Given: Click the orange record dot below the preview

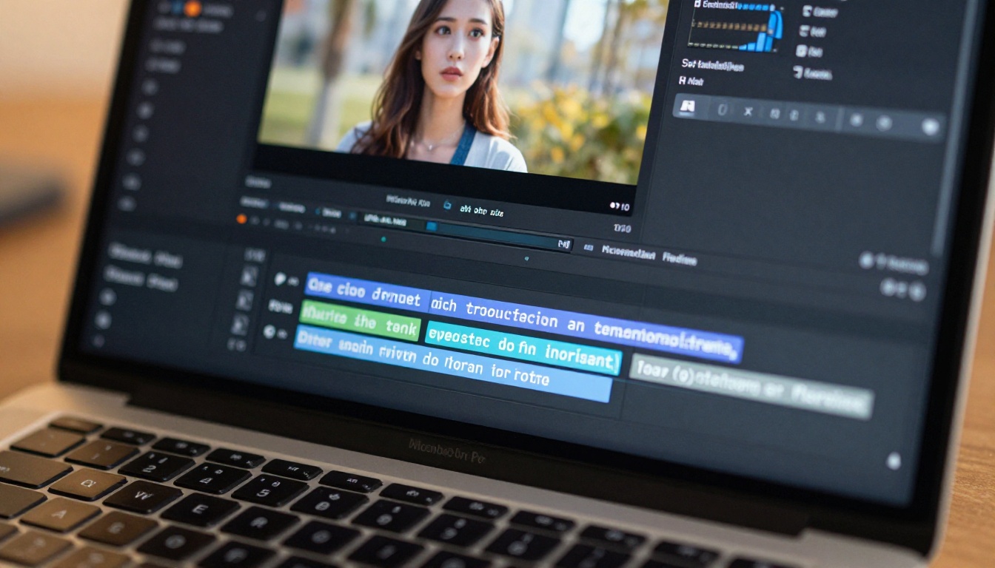Looking at the screenshot, I should [241, 219].
